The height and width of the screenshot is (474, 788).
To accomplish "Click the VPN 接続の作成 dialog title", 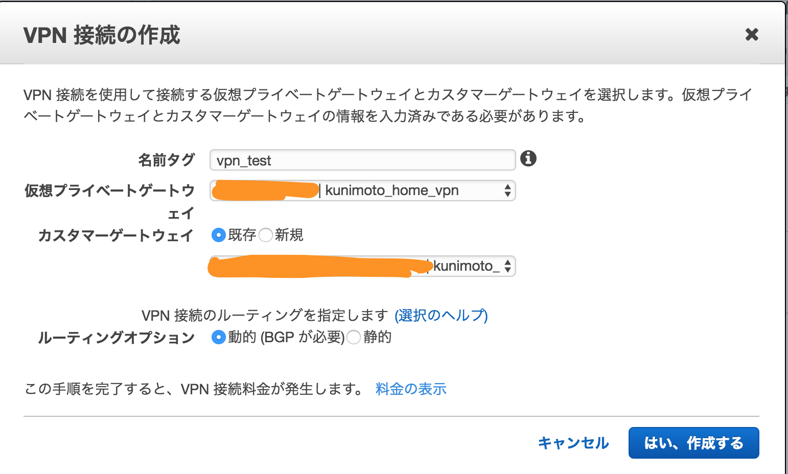I will [102, 35].
